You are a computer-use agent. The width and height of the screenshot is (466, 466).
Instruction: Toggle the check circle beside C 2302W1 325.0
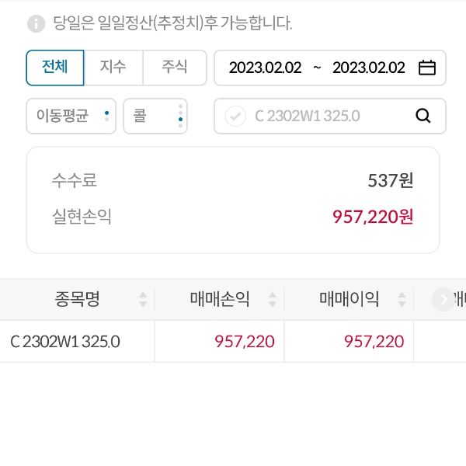click(235, 116)
